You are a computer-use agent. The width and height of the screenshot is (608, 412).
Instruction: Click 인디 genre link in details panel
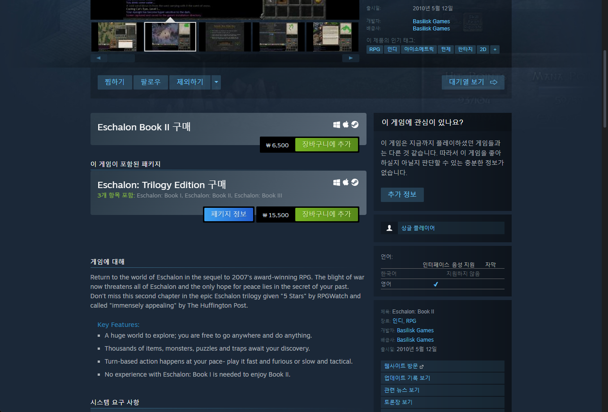coord(398,321)
